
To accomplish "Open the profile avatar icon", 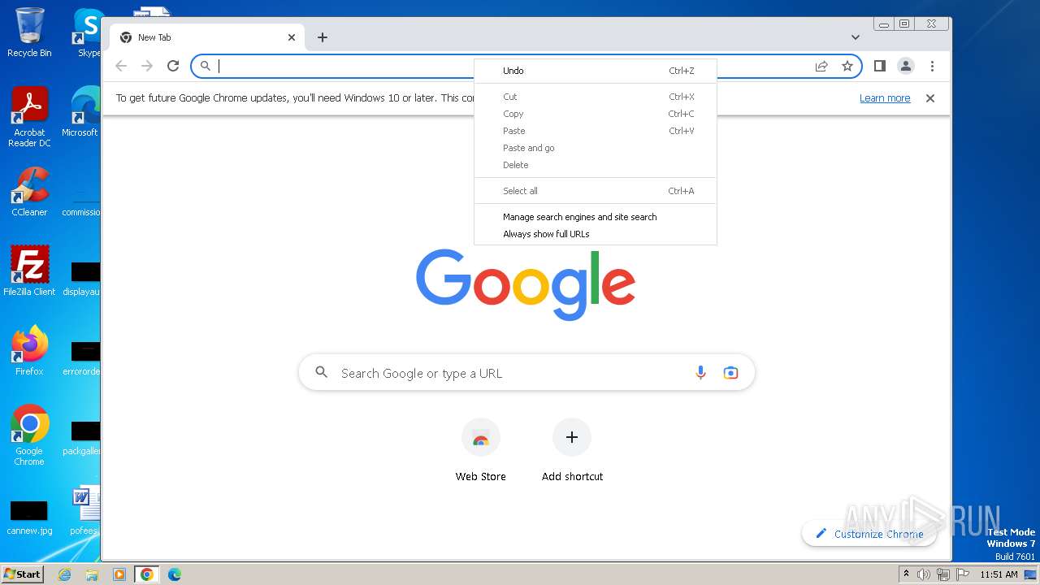I will click(906, 66).
